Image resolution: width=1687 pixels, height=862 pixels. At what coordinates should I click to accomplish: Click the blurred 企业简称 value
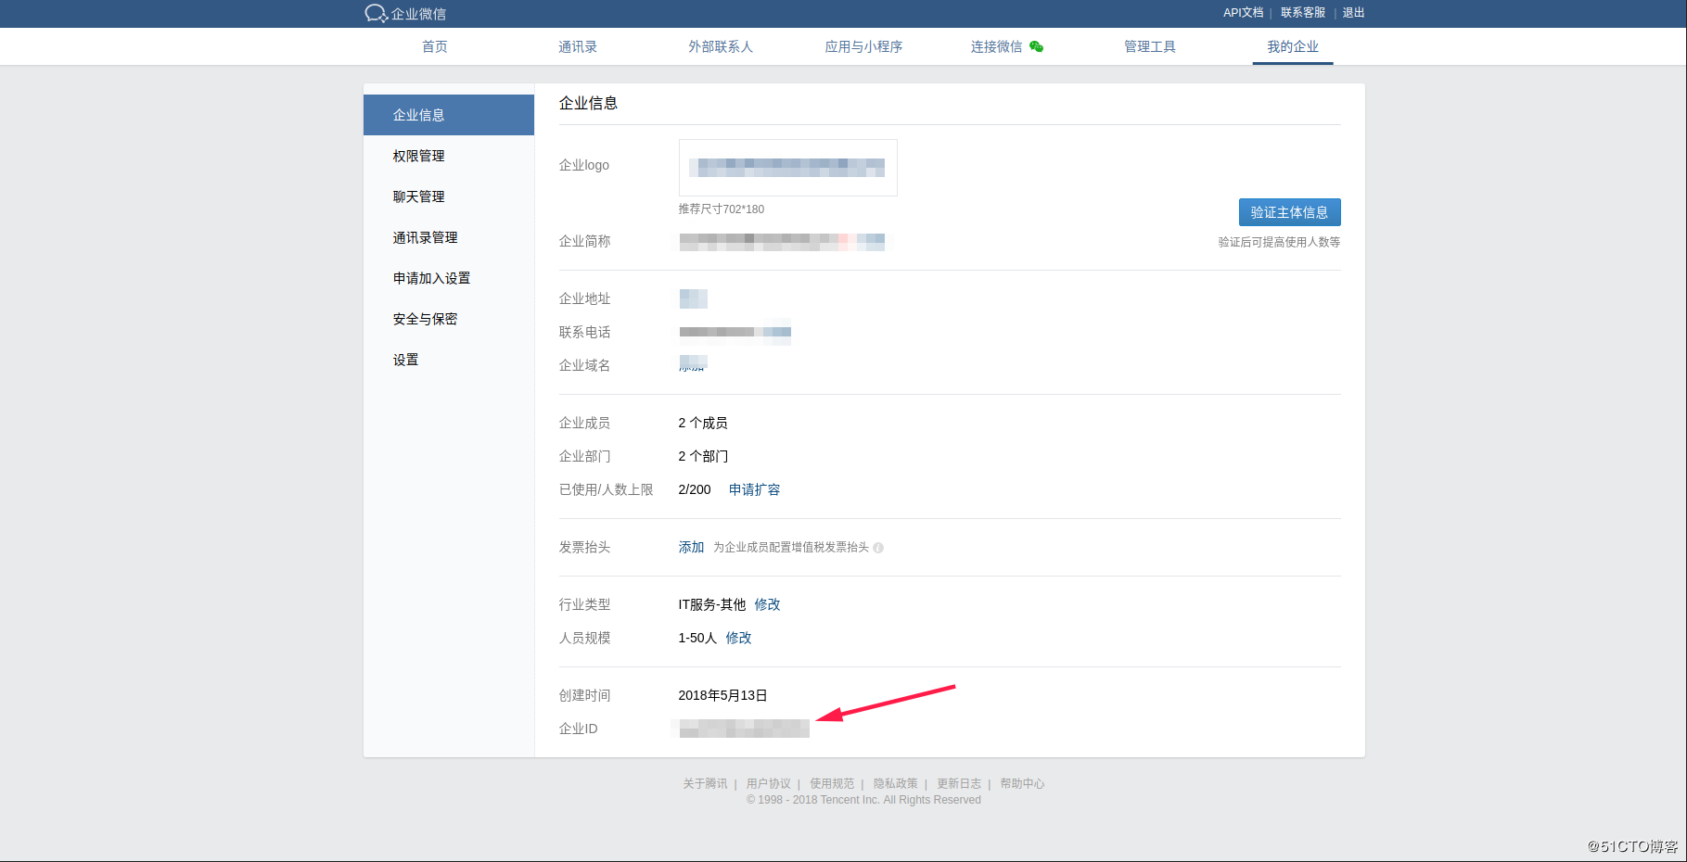tap(782, 242)
